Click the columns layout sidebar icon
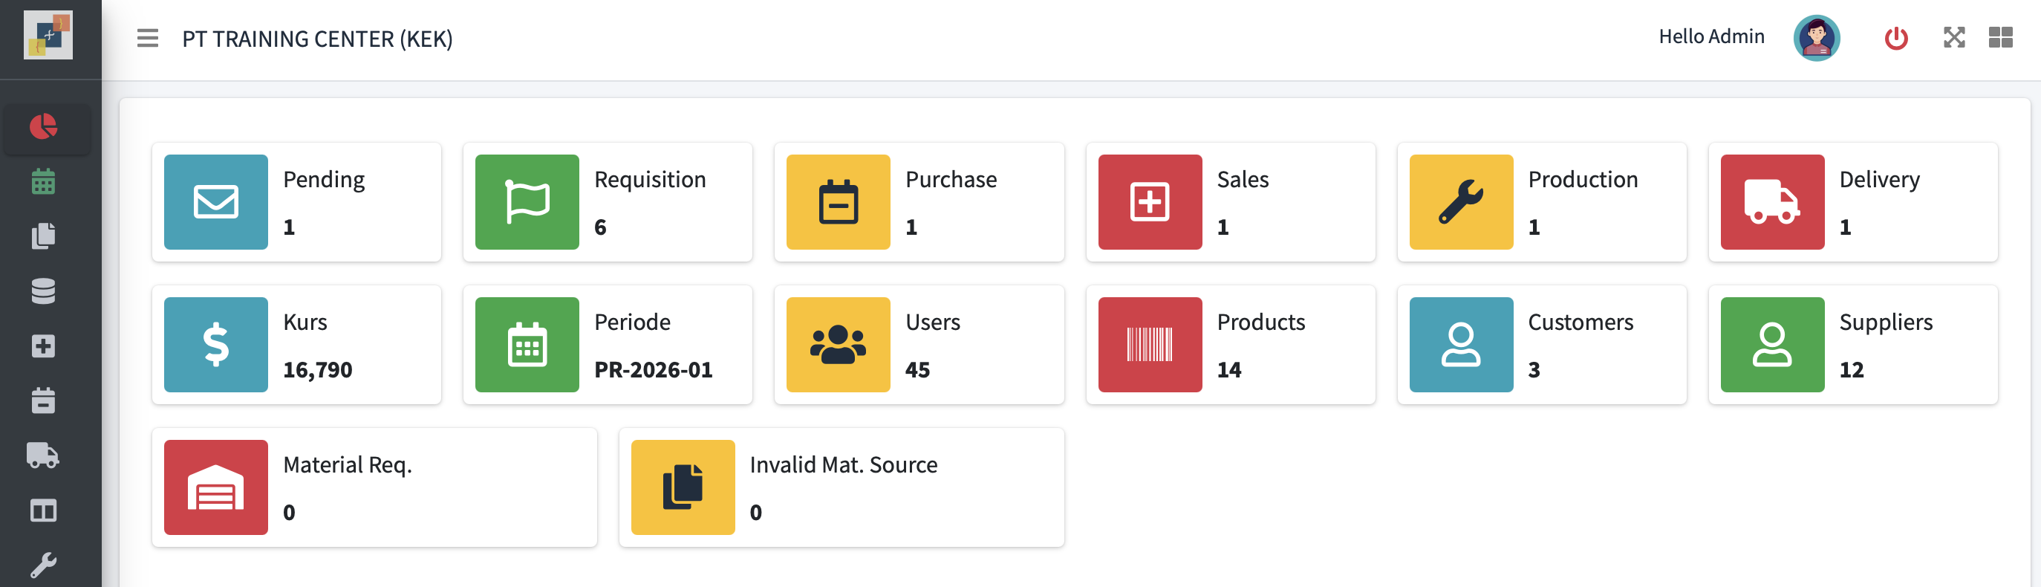 pyautogui.click(x=44, y=511)
